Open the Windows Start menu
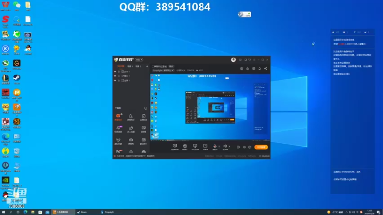This screenshot has width=383, height=215. [x=3, y=212]
